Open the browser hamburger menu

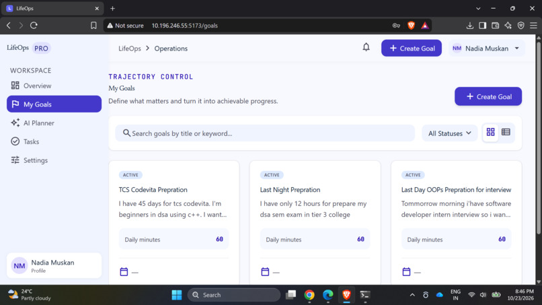pyautogui.click(x=533, y=26)
